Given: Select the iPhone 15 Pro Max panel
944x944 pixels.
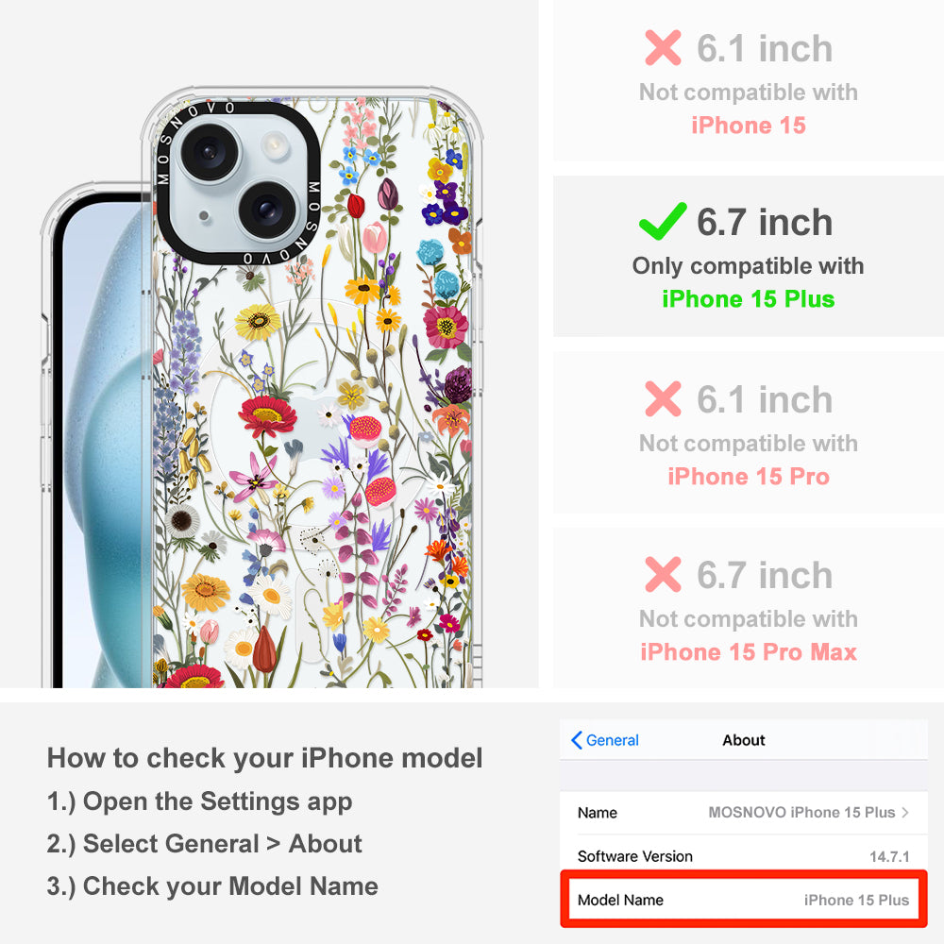Looking at the screenshot, I should 749,608.
